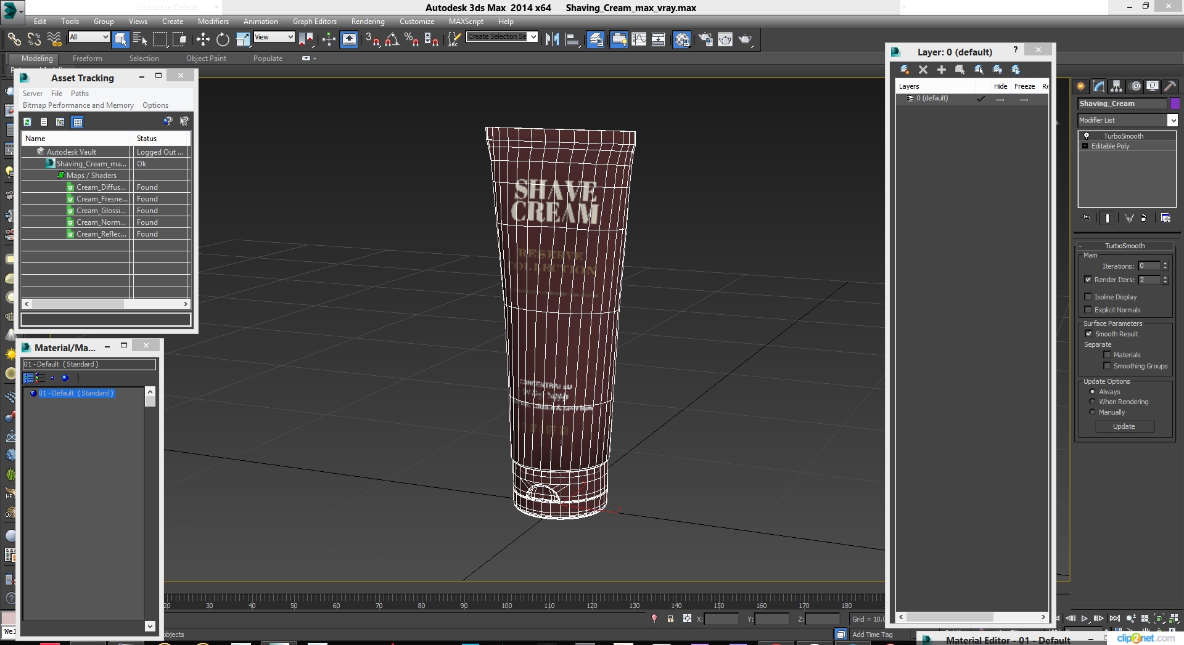Switch to the Freeform ribbon tab

pos(88,59)
